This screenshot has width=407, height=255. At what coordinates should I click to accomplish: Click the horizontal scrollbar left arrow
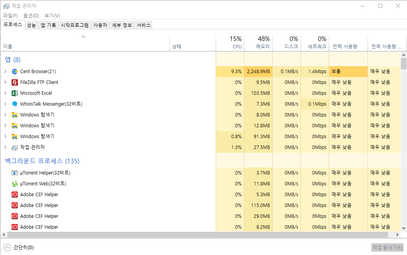click(x=4, y=234)
